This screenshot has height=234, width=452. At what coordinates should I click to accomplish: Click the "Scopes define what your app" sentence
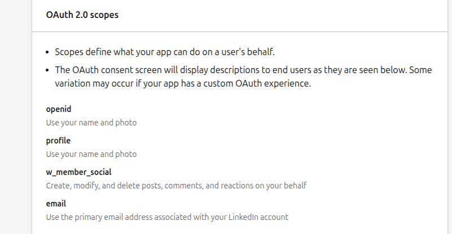pos(165,52)
